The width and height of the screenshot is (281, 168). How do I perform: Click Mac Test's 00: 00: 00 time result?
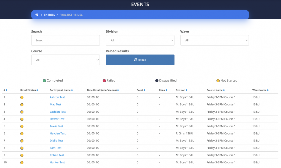point(93,104)
